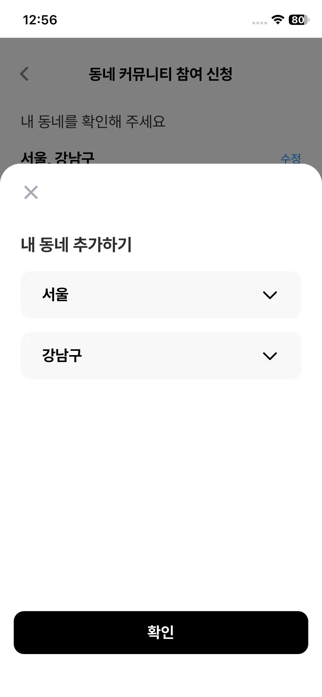Click the 강남구 text label in the sheet
This screenshot has width=322, height=697.
(x=62, y=355)
